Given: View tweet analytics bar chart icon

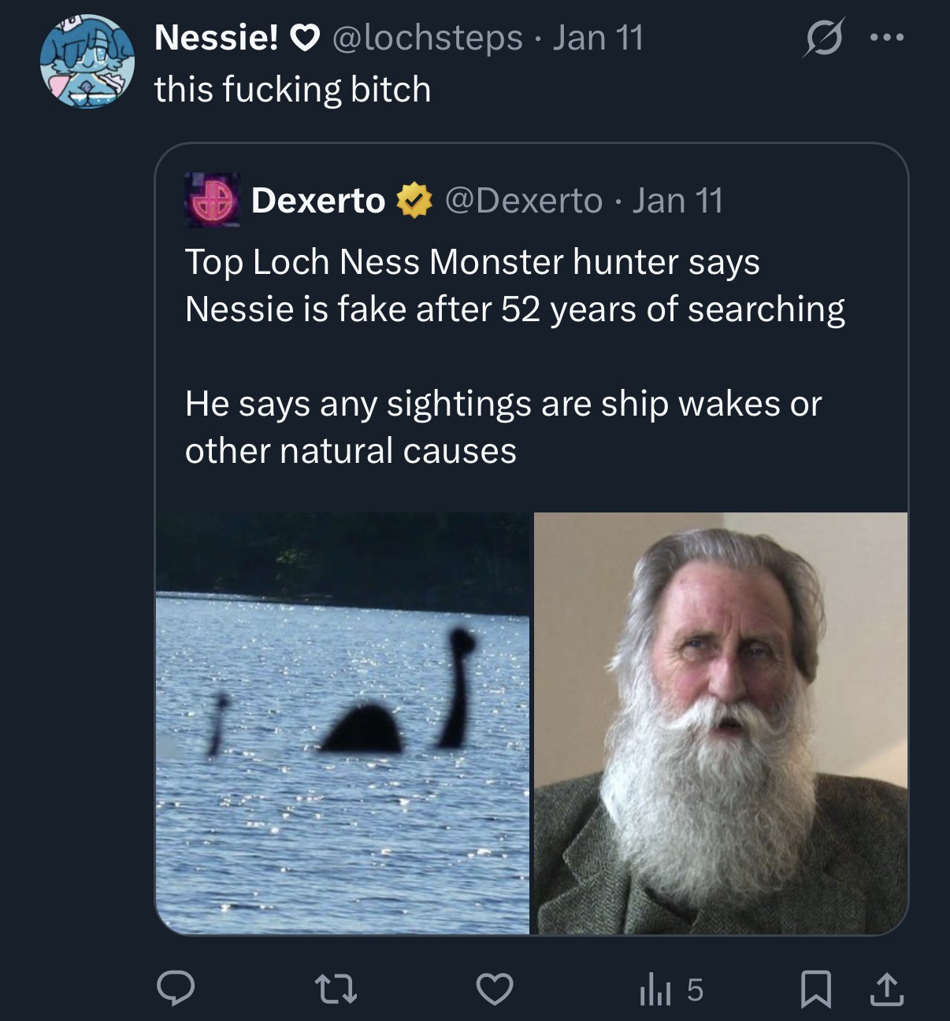Looking at the screenshot, I should [655, 990].
